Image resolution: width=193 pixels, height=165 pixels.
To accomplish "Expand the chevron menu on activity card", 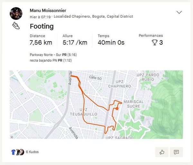I will 179,12.
